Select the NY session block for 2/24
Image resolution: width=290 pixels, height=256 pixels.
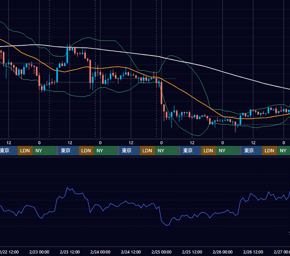coord(166,151)
